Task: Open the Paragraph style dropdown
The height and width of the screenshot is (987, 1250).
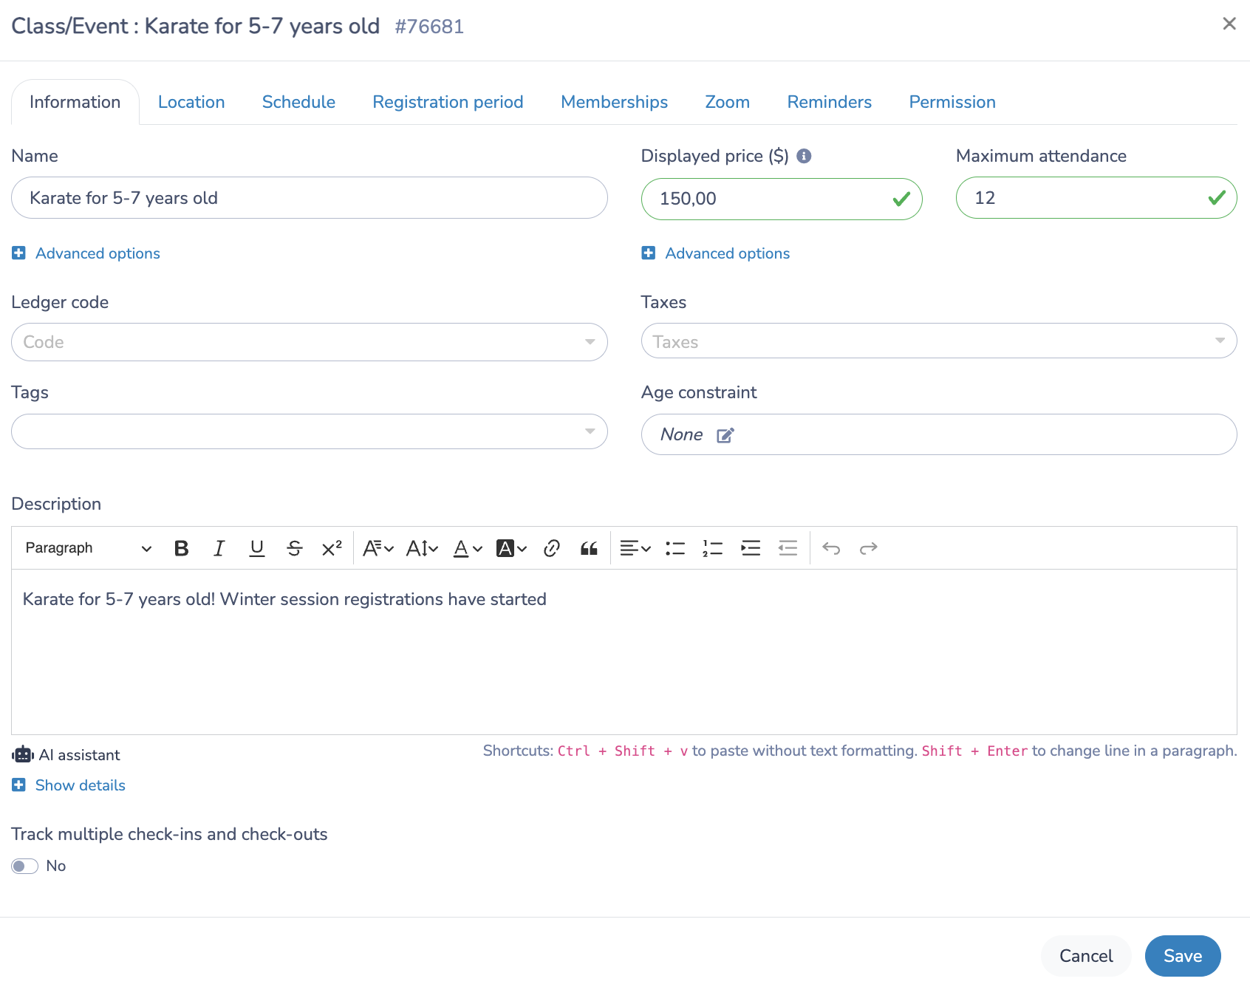Action: [x=88, y=548]
